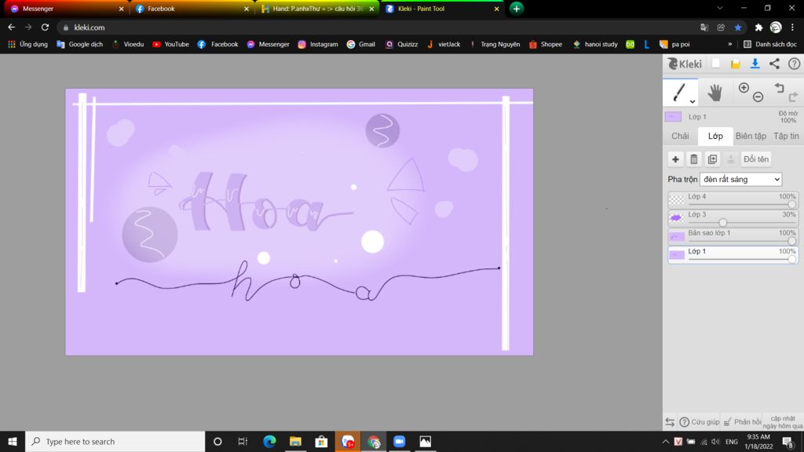Zoom out using the minus magnifier
This screenshot has width=804, height=452.
758,97
